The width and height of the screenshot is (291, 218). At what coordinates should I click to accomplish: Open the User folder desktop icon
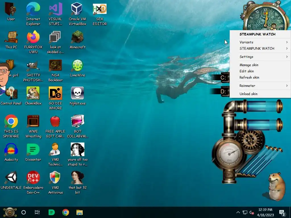pos(11,9)
